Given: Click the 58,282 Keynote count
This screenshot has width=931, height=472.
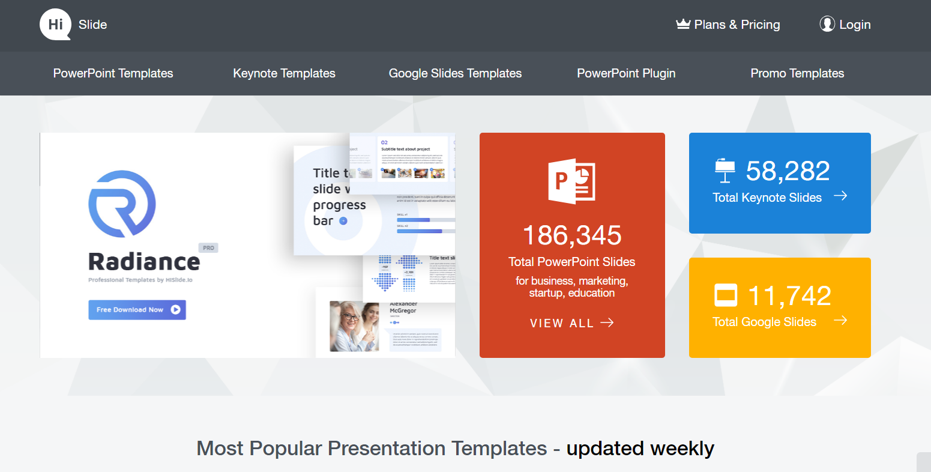Looking at the screenshot, I should coord(788,171).
